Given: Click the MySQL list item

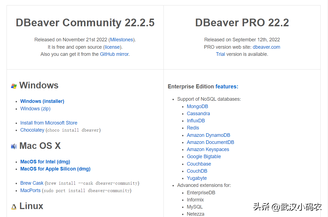Looking at the screenshot, I should (195, 207).
